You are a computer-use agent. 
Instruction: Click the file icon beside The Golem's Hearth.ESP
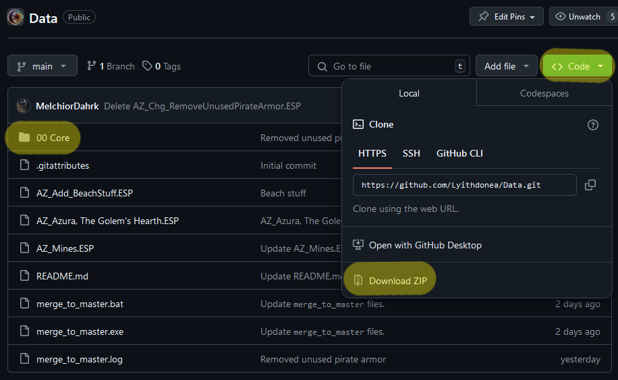click(x=24, y=220)
